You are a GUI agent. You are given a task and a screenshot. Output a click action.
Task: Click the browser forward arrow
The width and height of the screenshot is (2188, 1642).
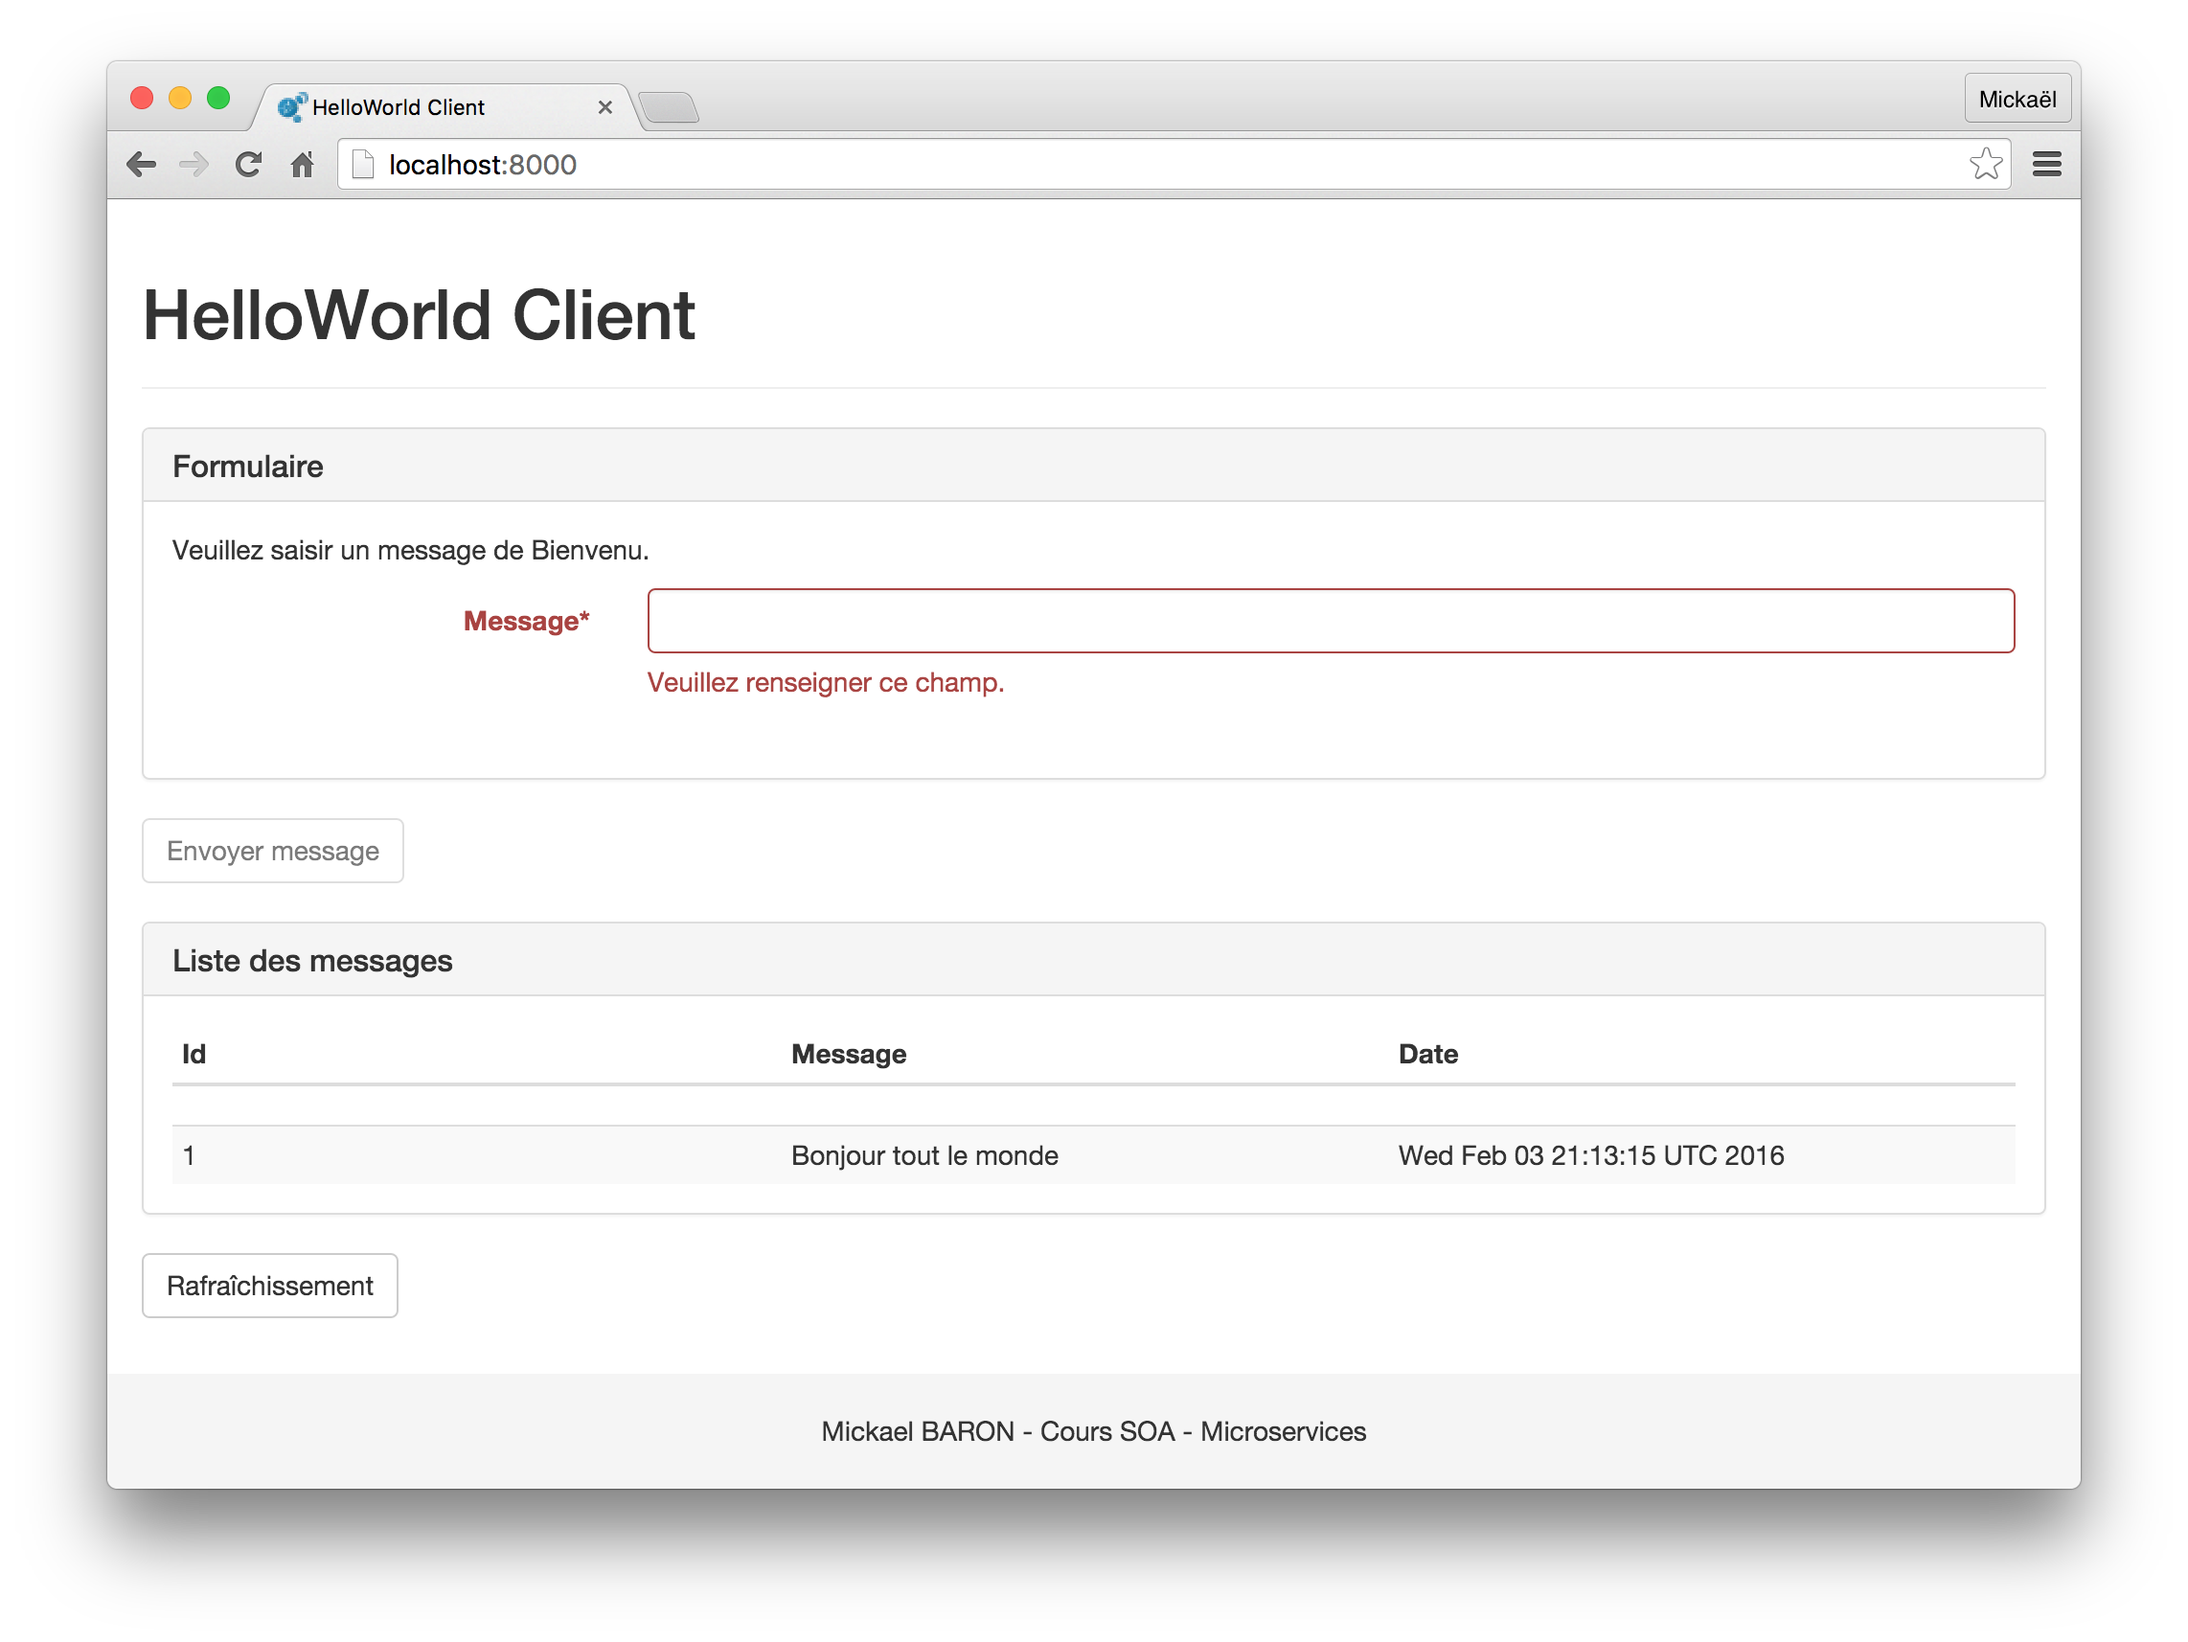click(x=194, y=164)
